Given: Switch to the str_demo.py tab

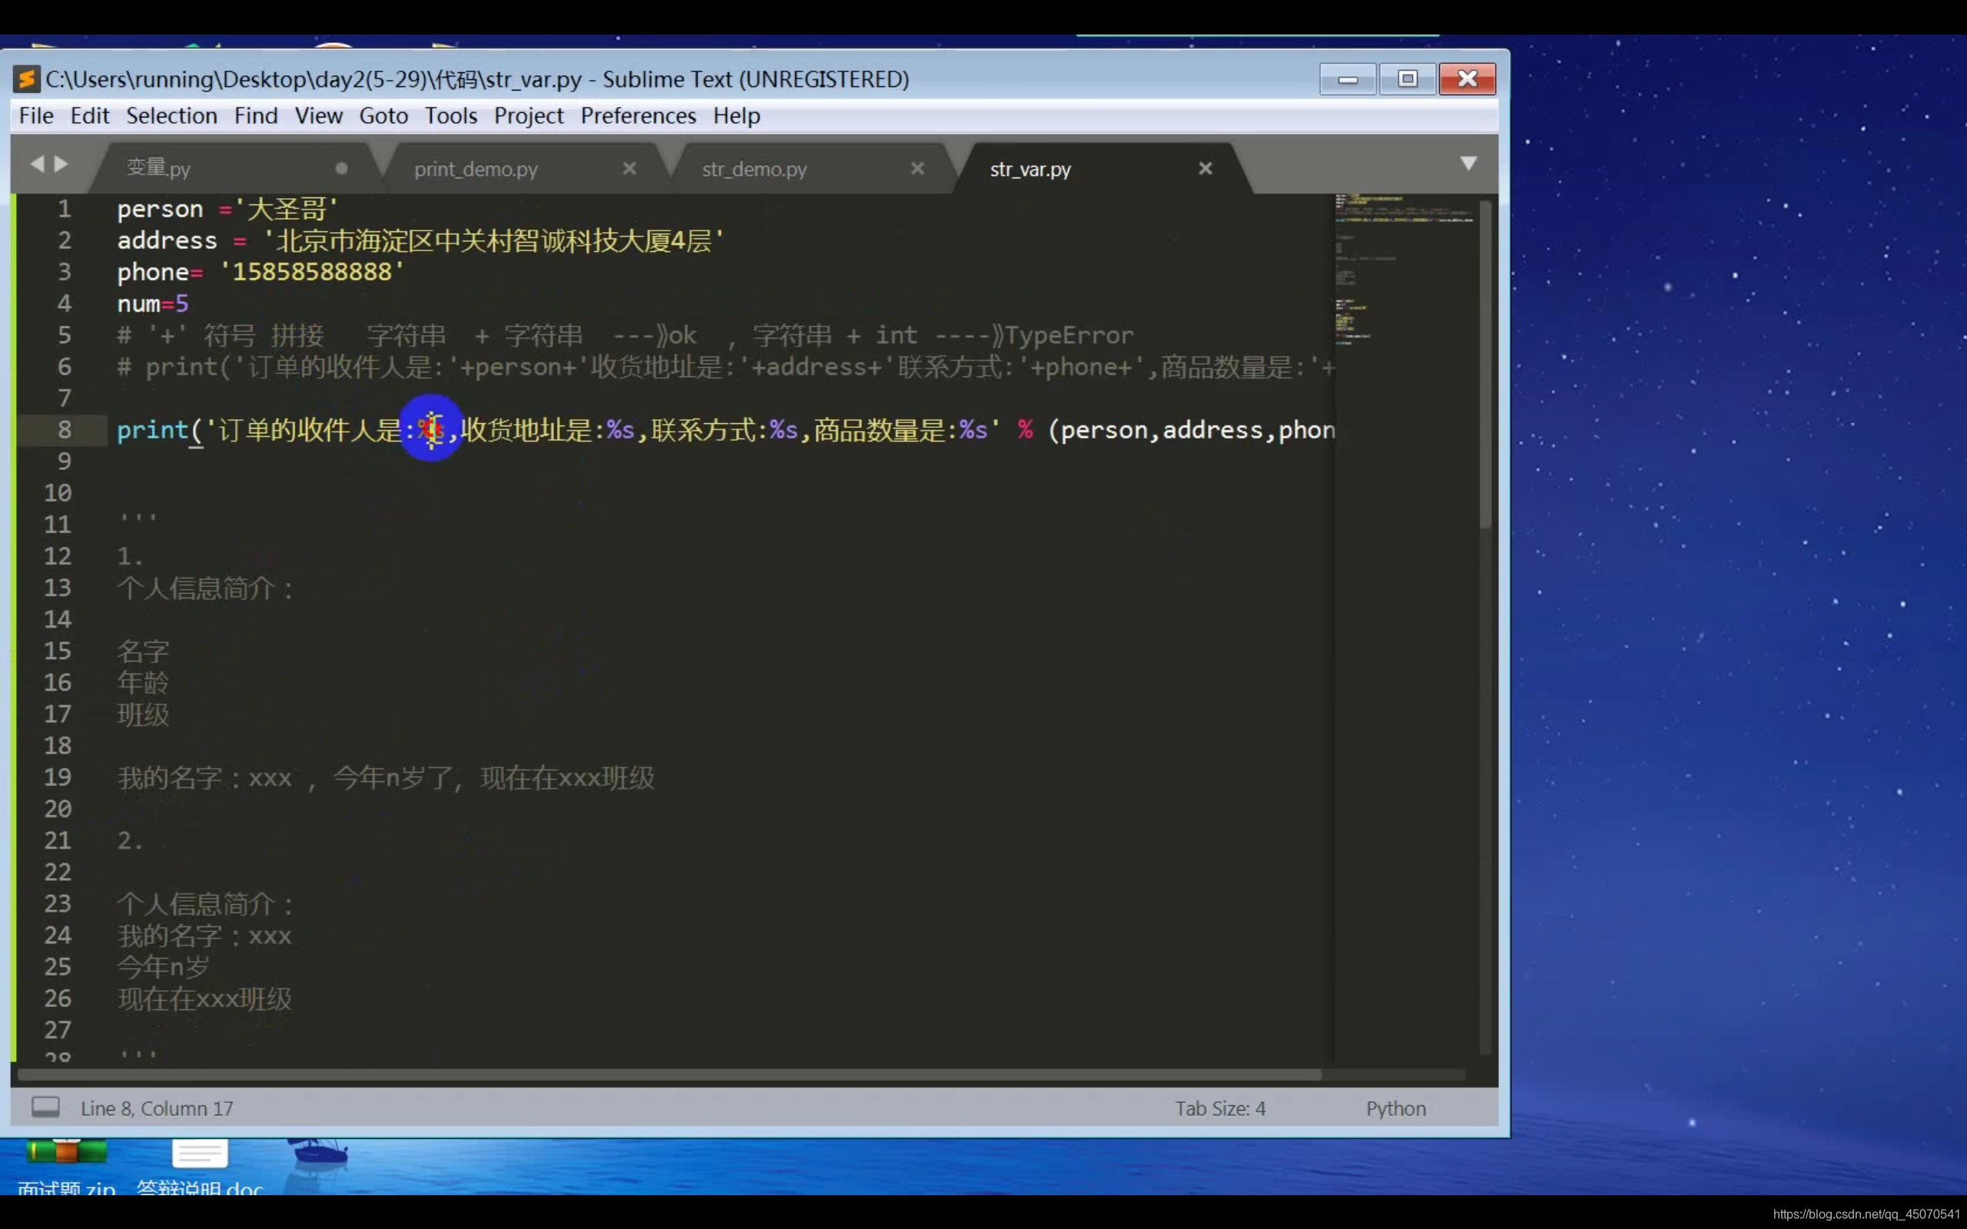Looking at the screenshot, I should [x=755, y=169].
